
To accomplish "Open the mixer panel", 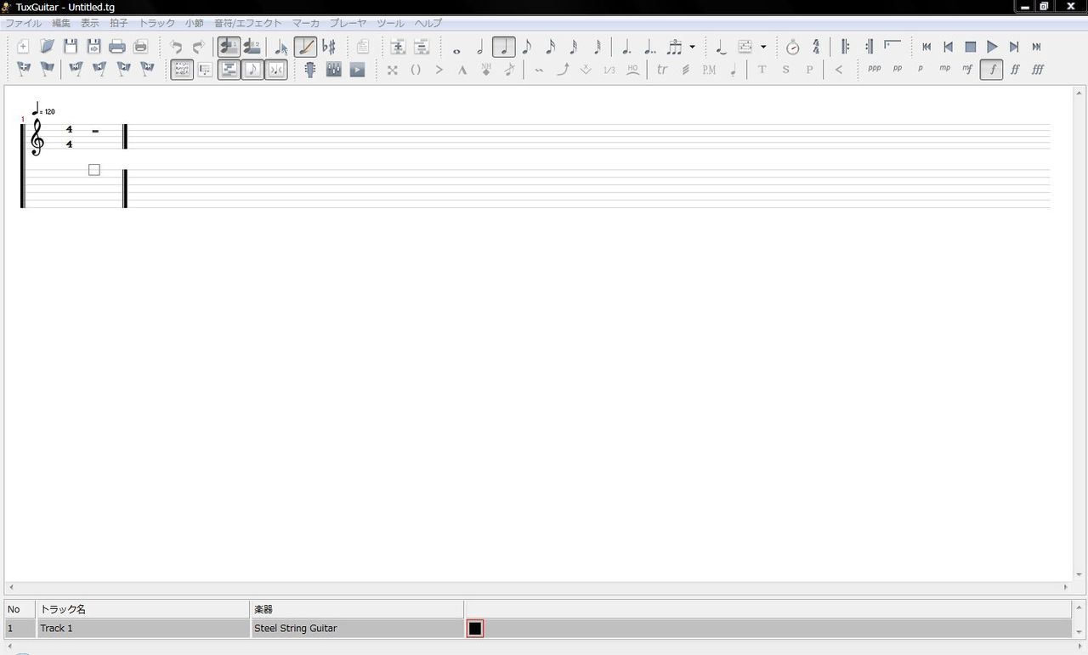I will (x=334, y=70).
